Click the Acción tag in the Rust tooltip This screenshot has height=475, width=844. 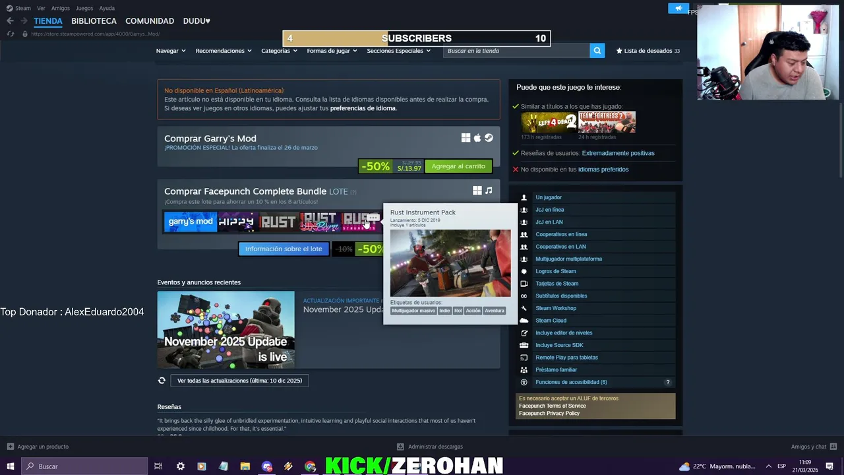[x=473, y=311]
